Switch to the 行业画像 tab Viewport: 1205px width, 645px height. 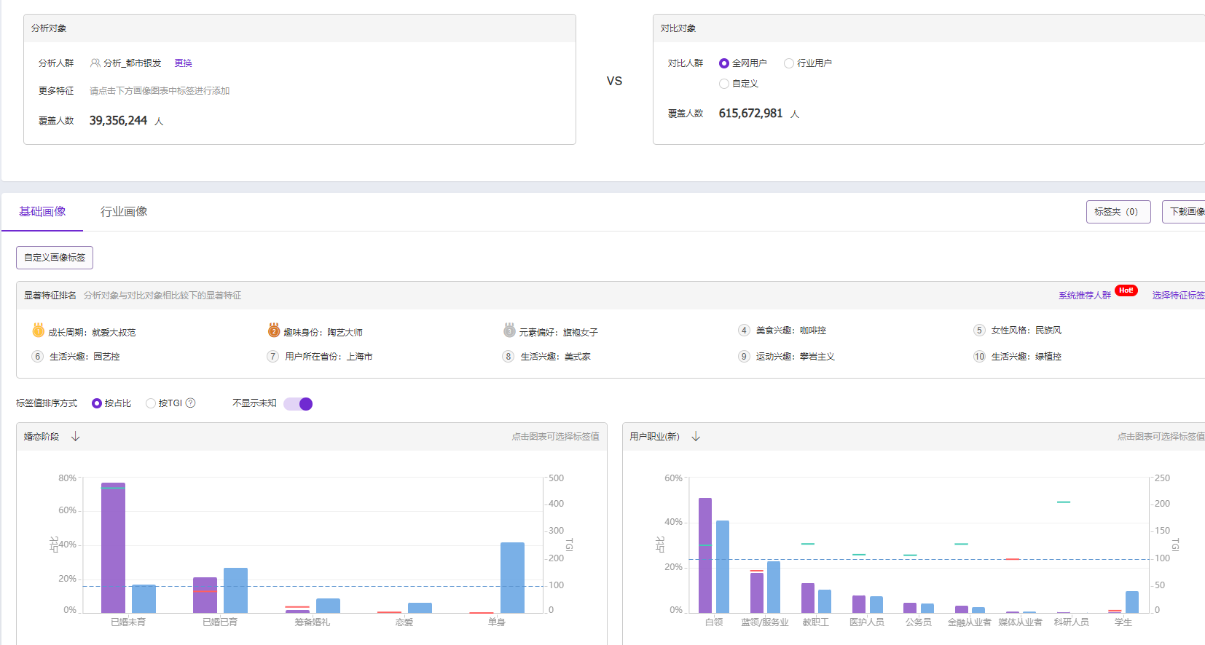[124, 212]
